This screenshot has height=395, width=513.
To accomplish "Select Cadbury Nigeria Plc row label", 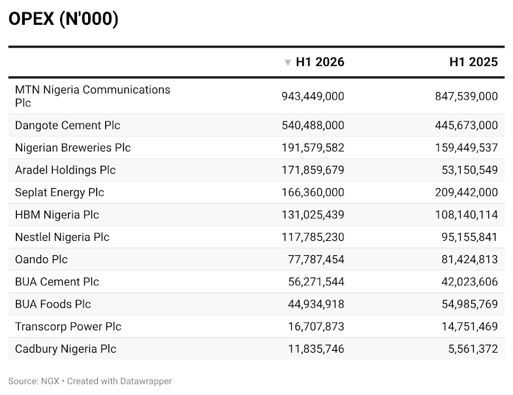I will [x=65, y=349].
